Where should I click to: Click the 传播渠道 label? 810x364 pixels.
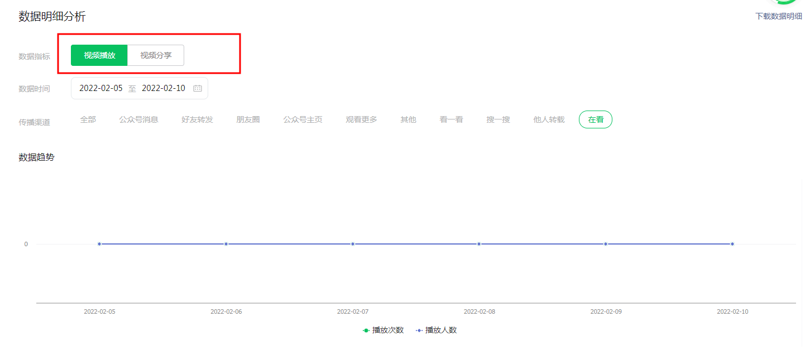click(34, 122)
